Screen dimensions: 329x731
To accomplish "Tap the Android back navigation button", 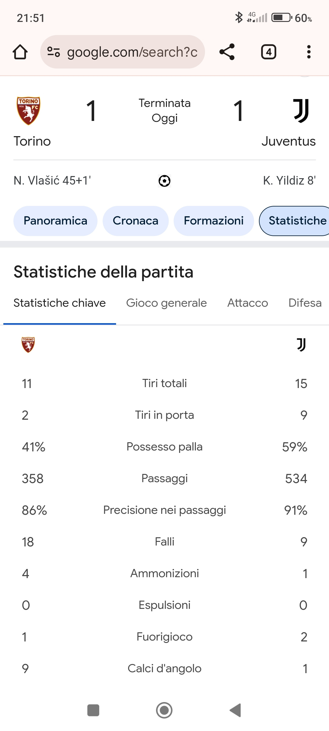I will coord(235,710).
